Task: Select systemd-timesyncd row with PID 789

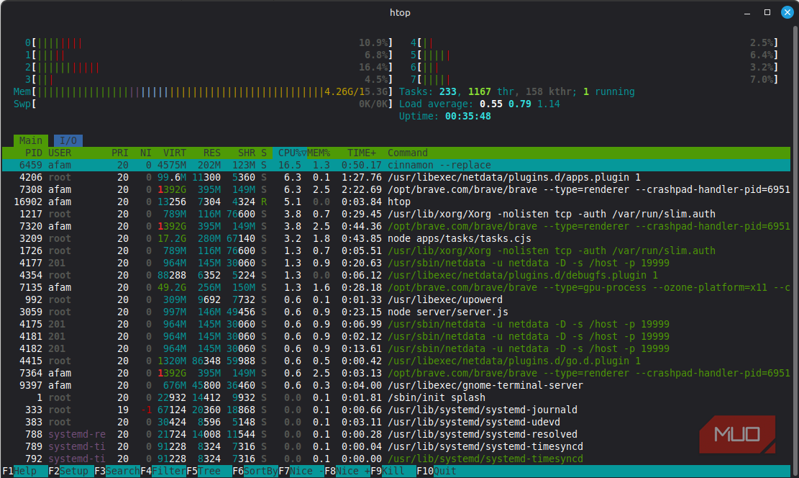Action: point(396,446)
